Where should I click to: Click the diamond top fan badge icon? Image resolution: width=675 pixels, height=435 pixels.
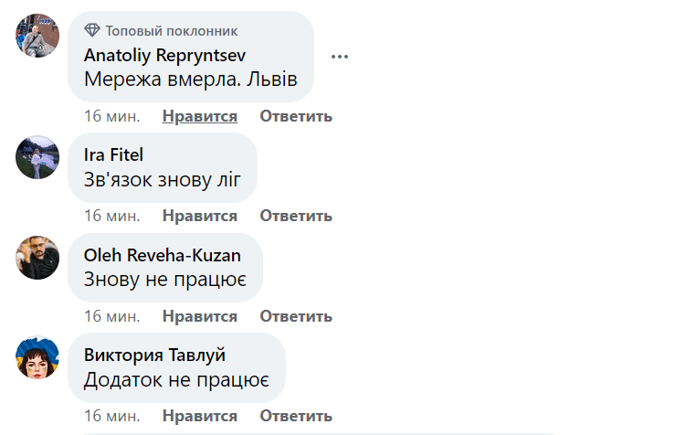tap(91, 31)
